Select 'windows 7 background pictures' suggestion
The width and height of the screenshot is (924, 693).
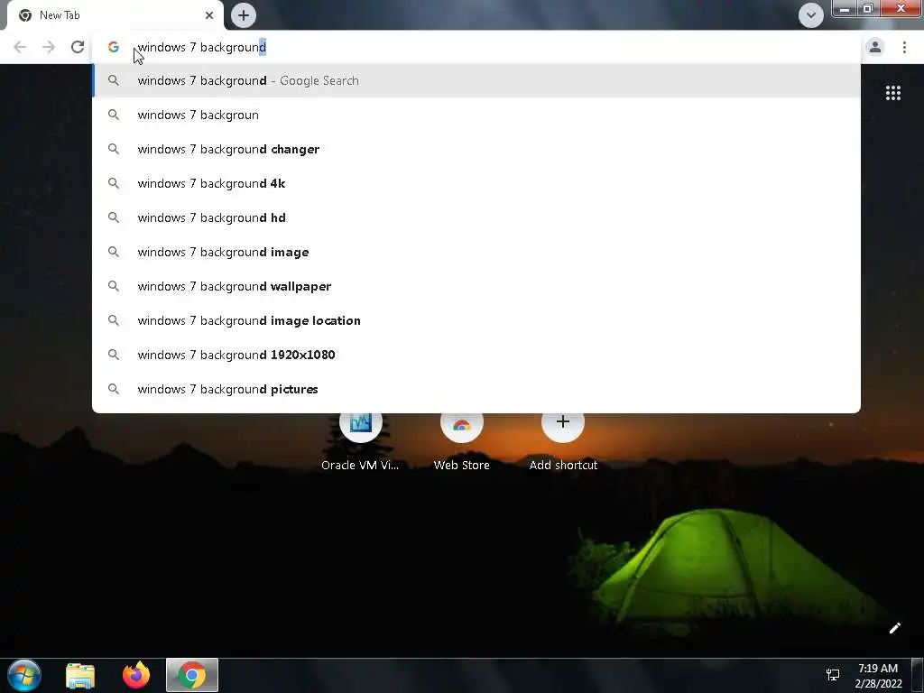pyautogui.click(x=476, y=389)
